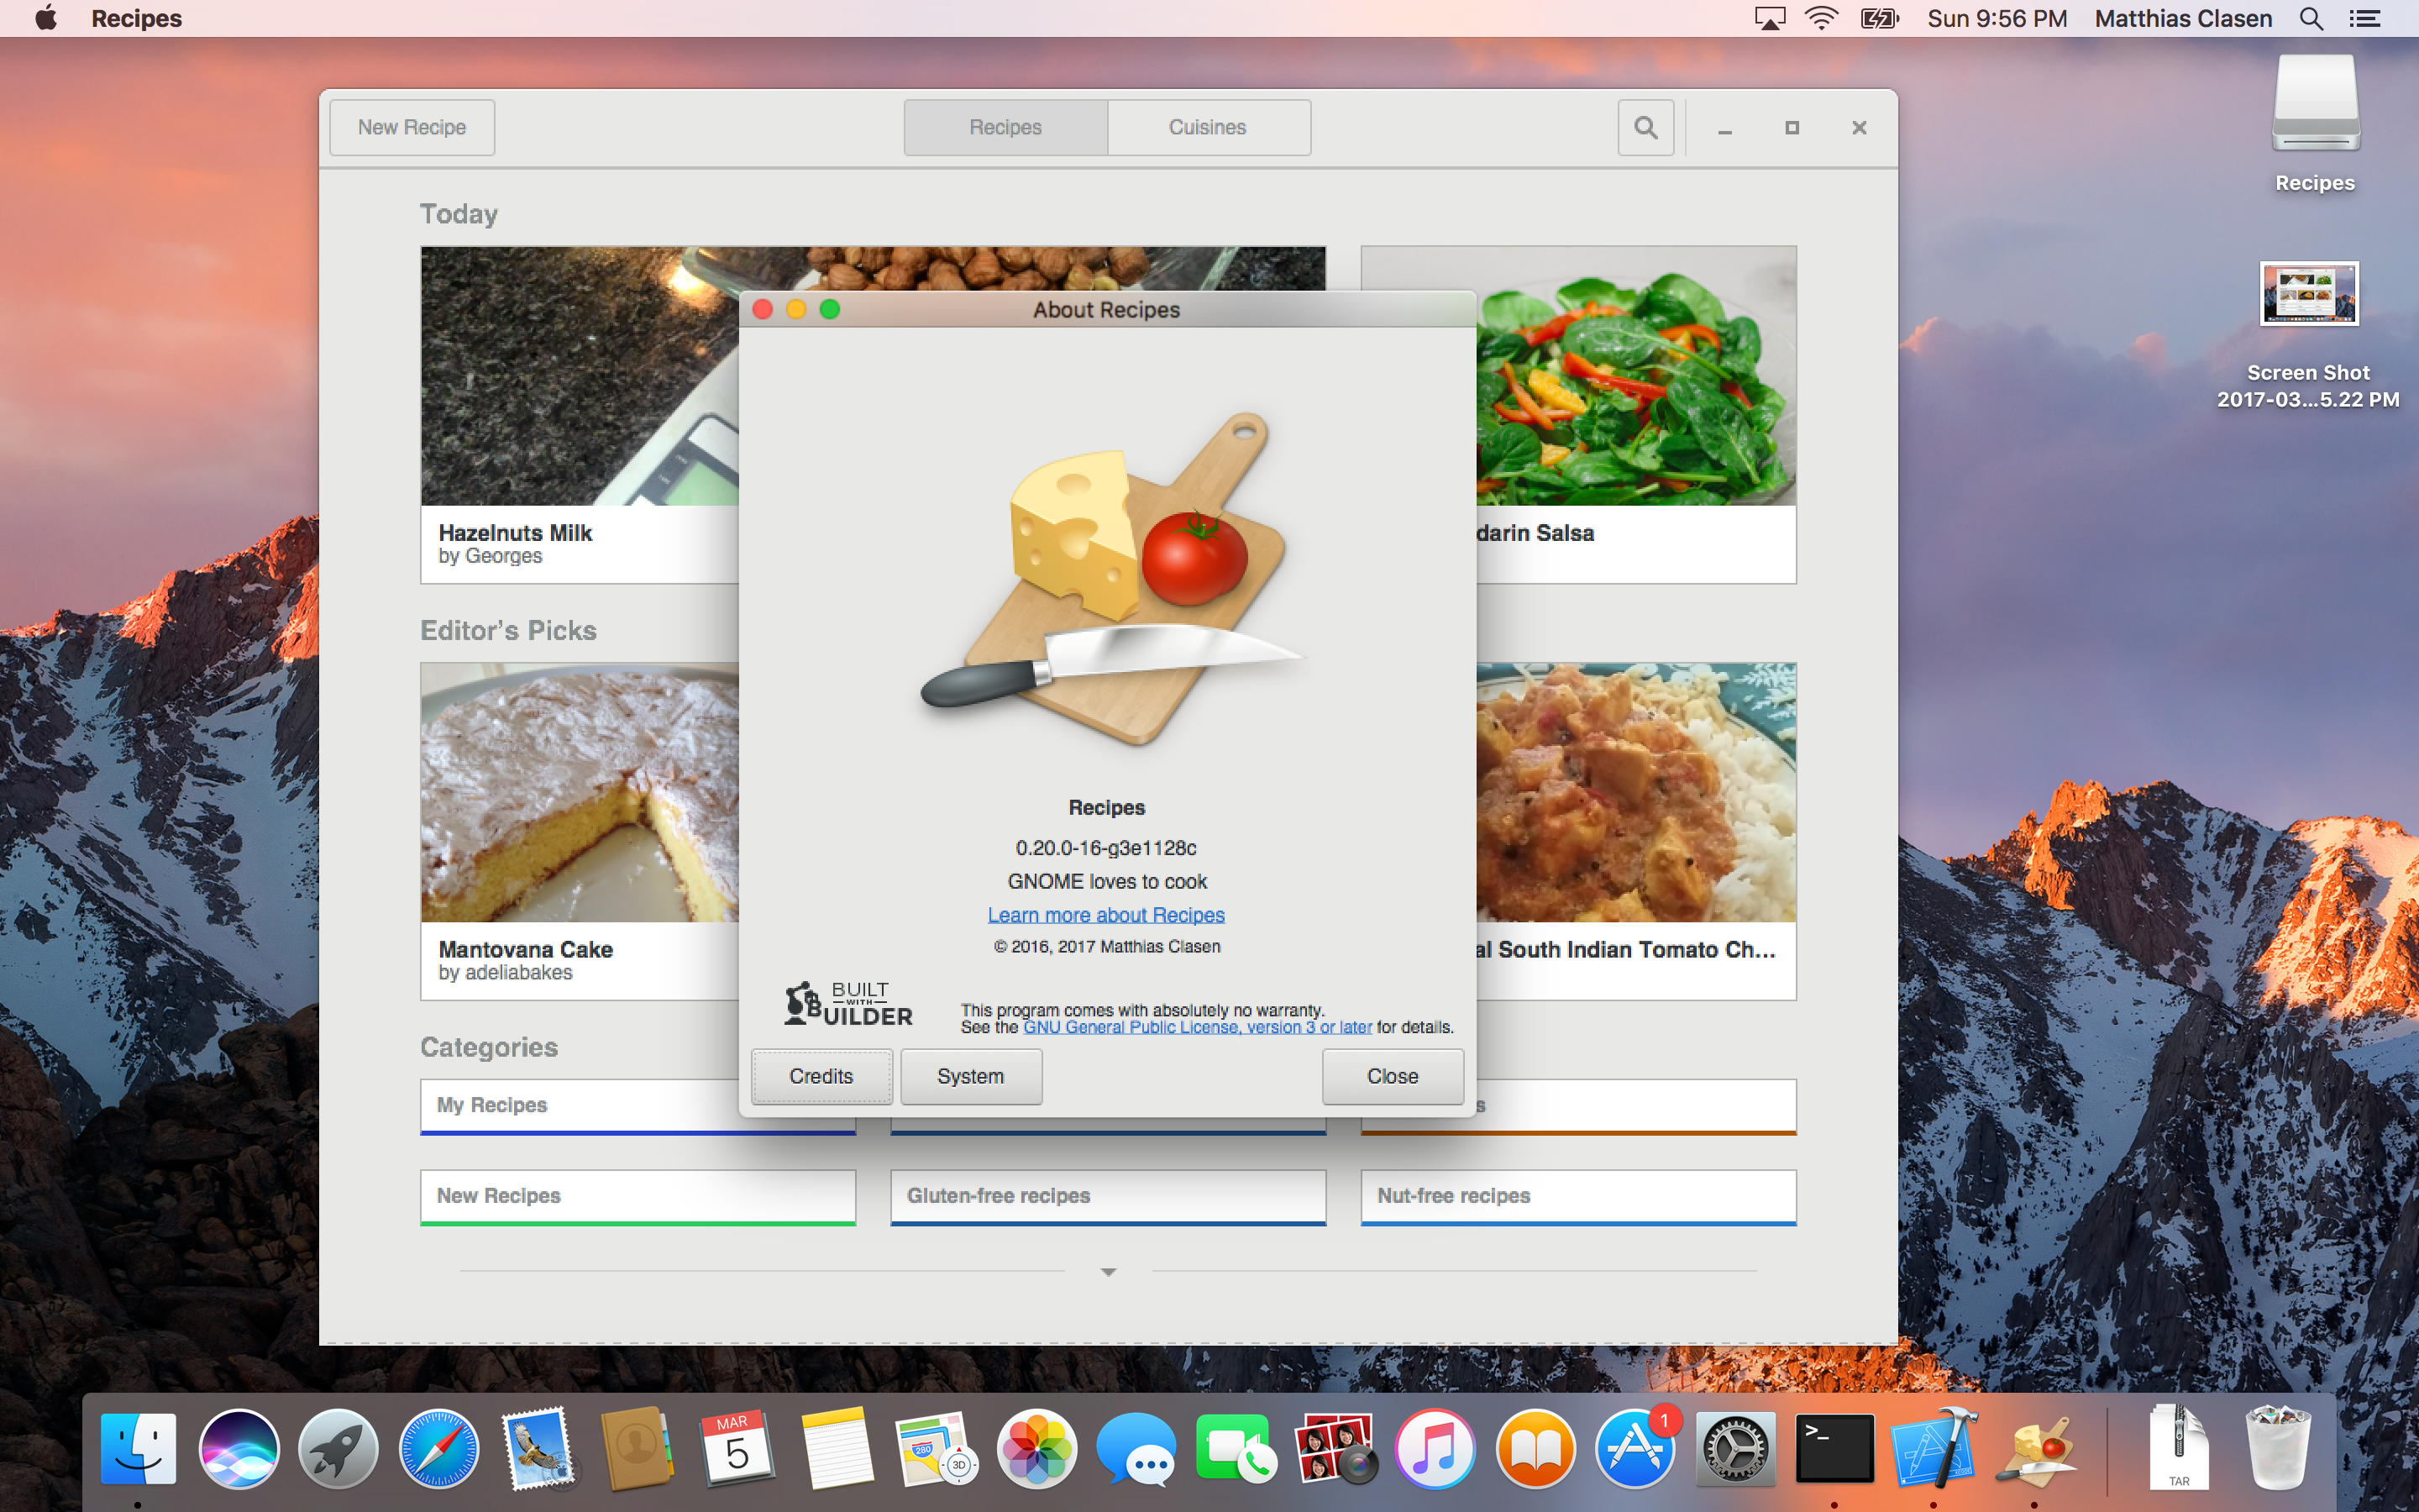
Task: Click System button in About dialog
Action: coord(971,1076)
